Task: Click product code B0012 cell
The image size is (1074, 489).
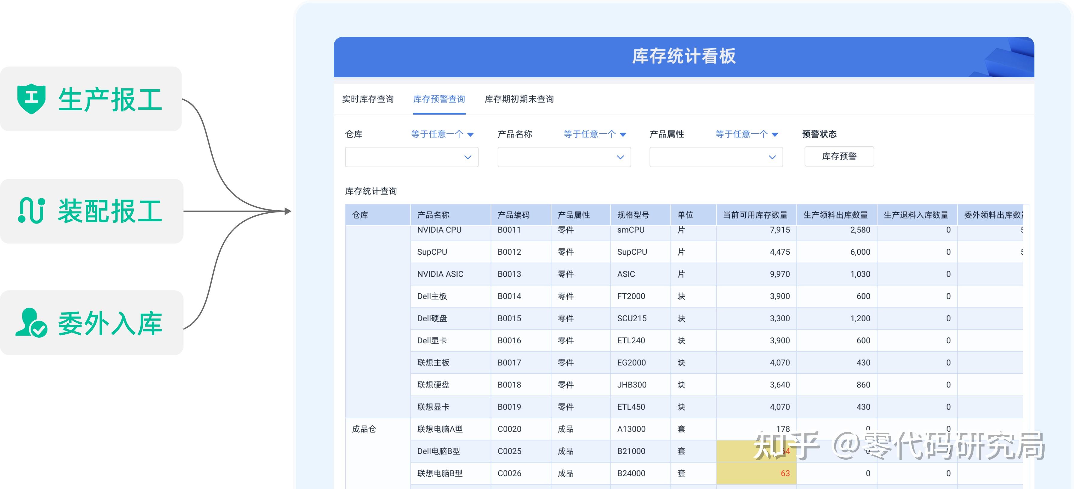Action: click(509, 252)
